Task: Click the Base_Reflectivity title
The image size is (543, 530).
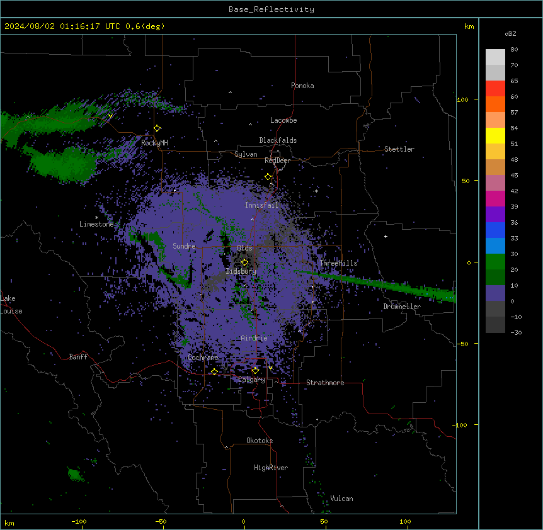Action: click(271, 9)
